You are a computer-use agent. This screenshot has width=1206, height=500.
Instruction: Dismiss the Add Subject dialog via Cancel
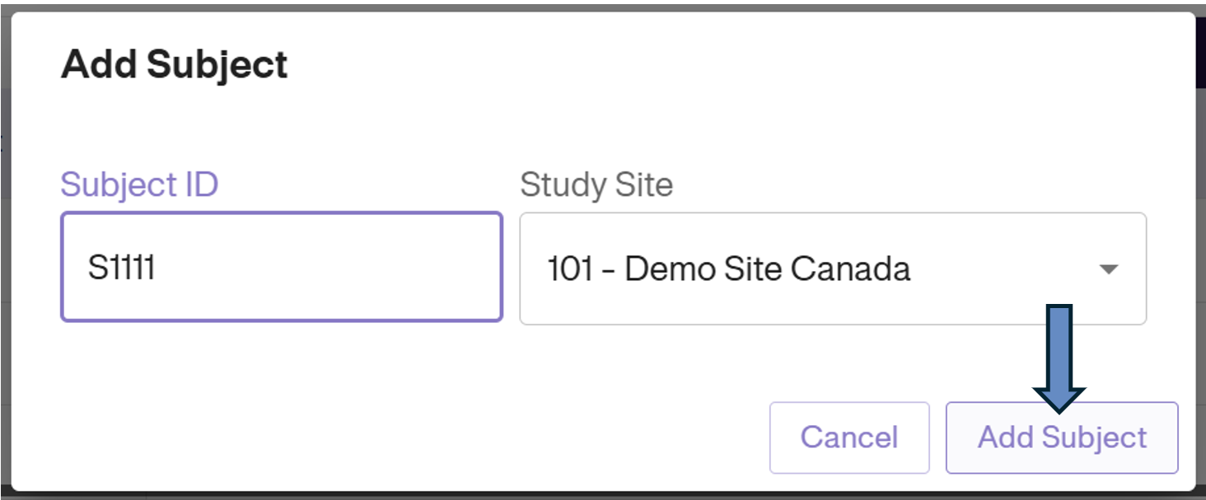point(848,437)
